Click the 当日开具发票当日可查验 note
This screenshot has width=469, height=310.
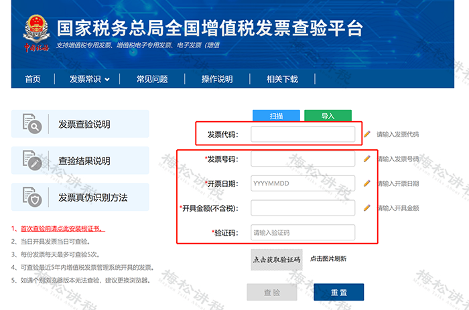[x=51, y=242]
